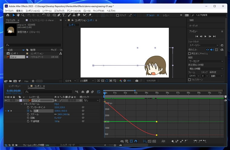Viewport: 230px width, 150px height.
Task: Open the Composition menu
Action: [33, 11]
